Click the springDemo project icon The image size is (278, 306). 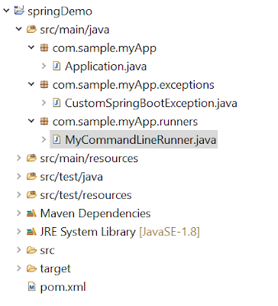[x=19, y=11]
